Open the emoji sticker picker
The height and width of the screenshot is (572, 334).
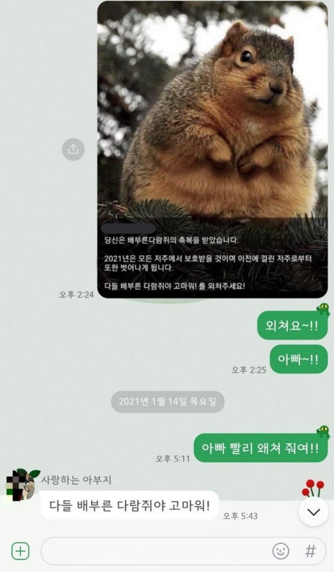[280, 551]
